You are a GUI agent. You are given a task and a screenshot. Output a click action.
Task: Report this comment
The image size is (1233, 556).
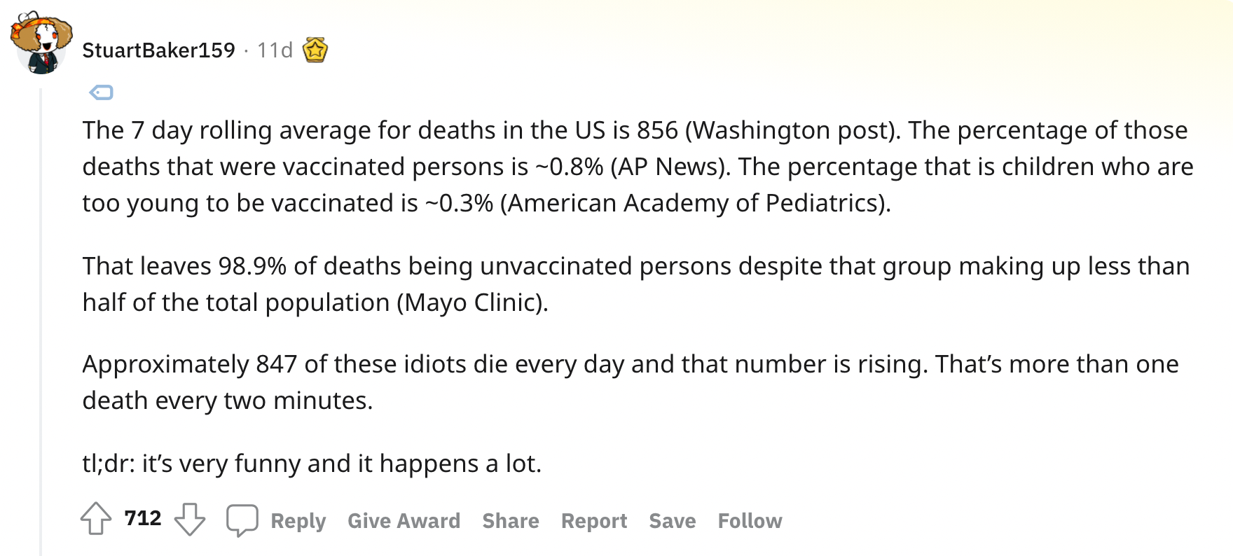click(x=594, y=521)
